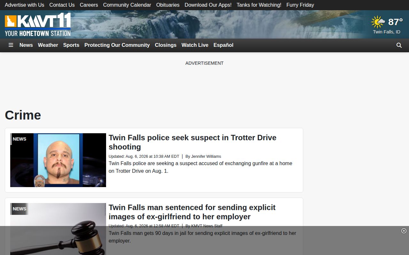Open the News menu item

26,45
